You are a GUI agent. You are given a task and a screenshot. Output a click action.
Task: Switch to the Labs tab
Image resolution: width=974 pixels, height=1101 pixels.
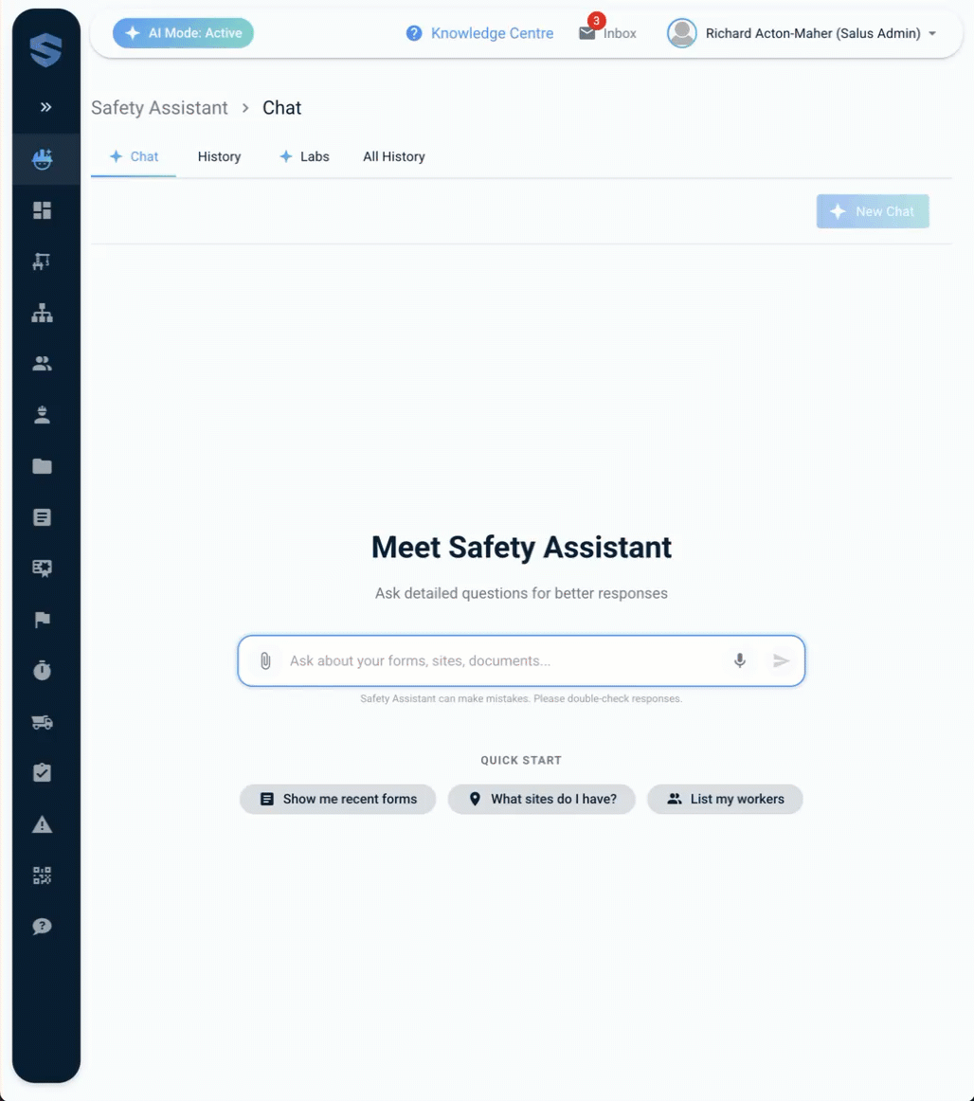(x=304, y=156)
